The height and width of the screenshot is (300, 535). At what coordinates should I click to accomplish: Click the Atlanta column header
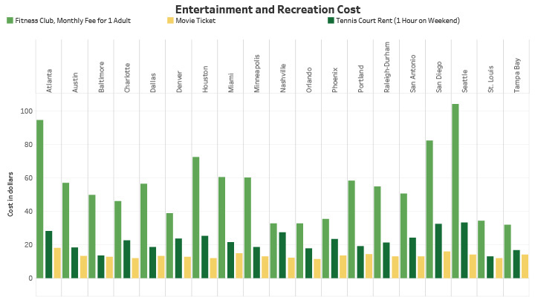[49, 81]
